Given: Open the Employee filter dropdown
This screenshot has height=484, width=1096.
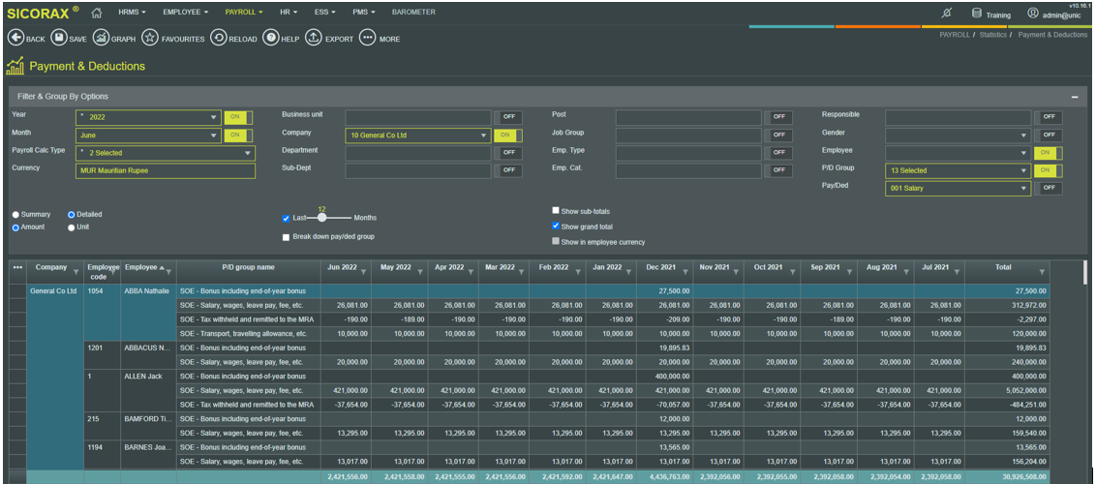Looking at the screenshot, I should [959, 153].
